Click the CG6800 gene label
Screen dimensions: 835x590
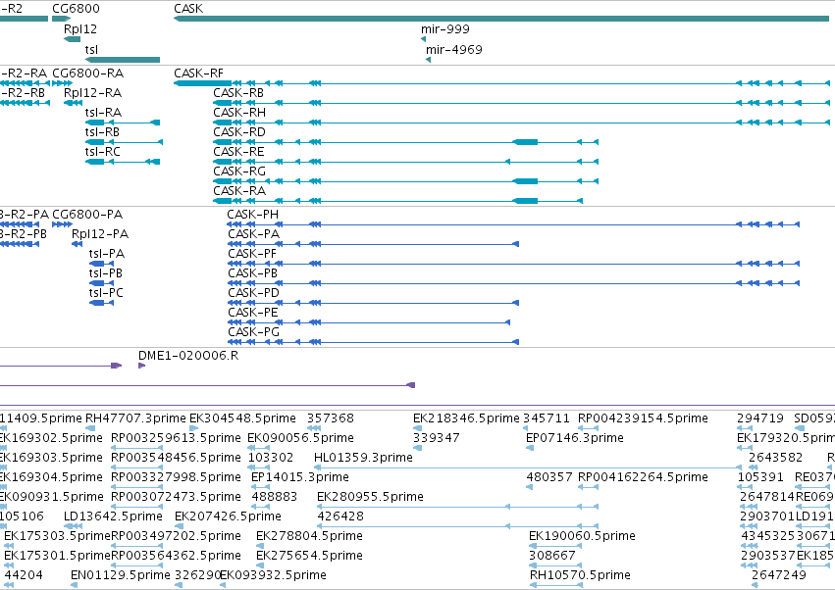76,9
